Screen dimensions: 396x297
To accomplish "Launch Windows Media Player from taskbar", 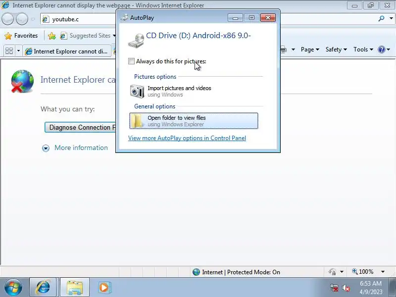I will 104,288.
